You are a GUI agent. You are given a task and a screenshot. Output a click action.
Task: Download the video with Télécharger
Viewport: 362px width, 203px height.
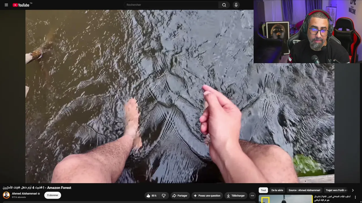click(236, 196)
